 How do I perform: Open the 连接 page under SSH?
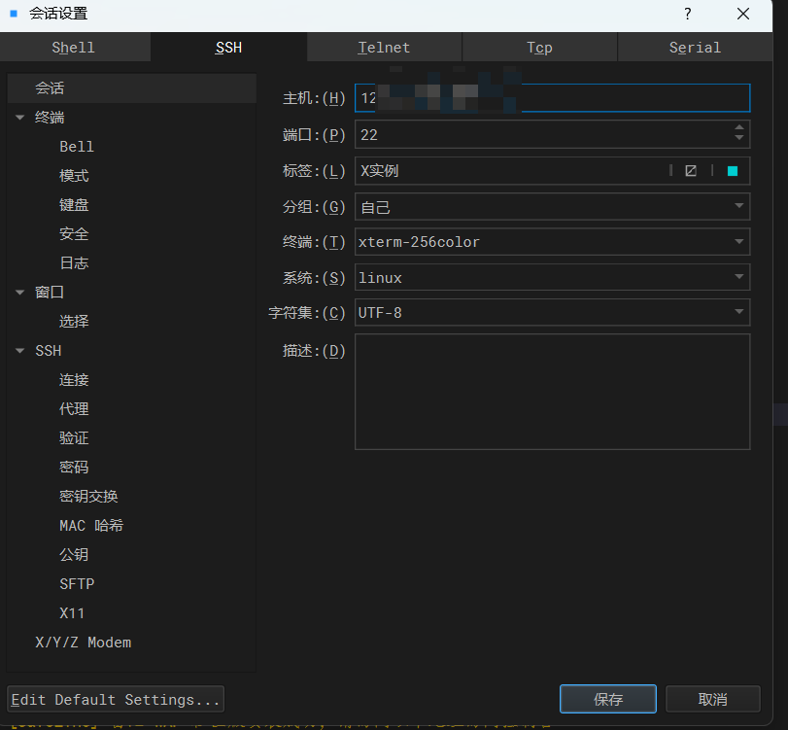pos(74,379)
